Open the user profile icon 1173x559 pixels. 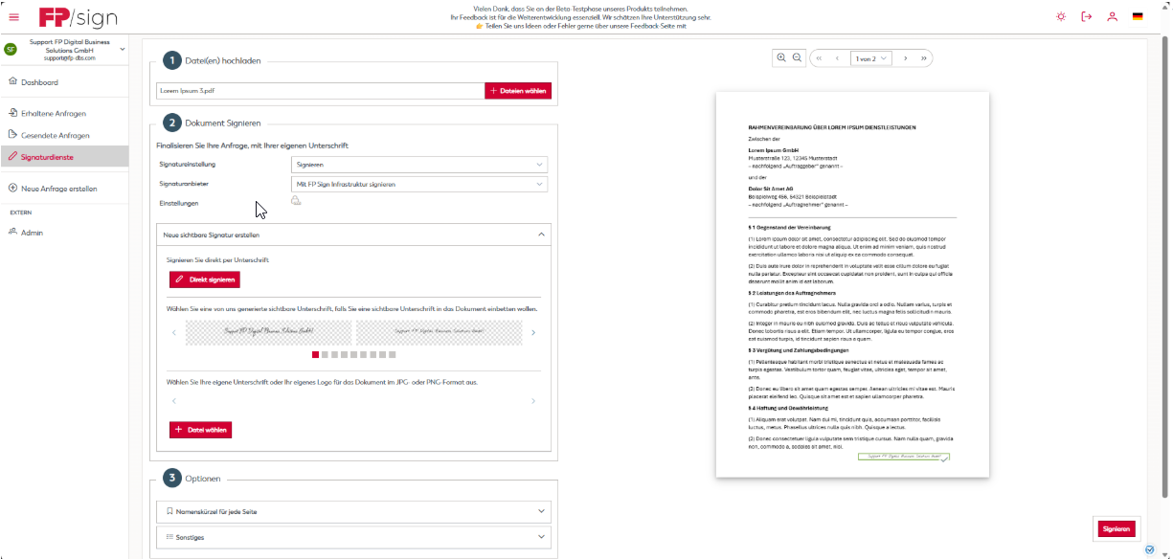point(1112,16)
